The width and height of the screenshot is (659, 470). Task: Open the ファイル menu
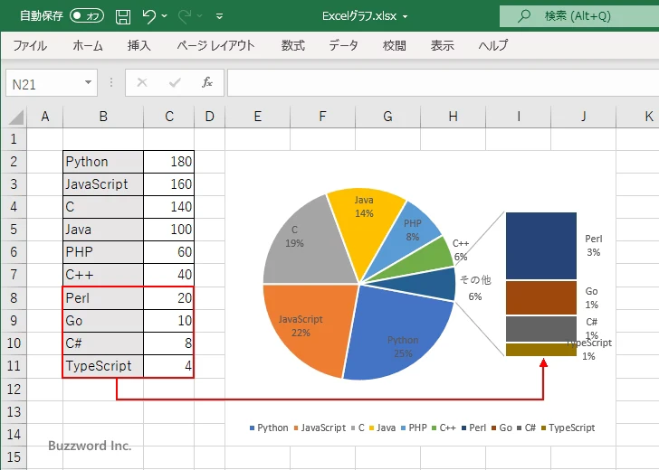(30, 45)
